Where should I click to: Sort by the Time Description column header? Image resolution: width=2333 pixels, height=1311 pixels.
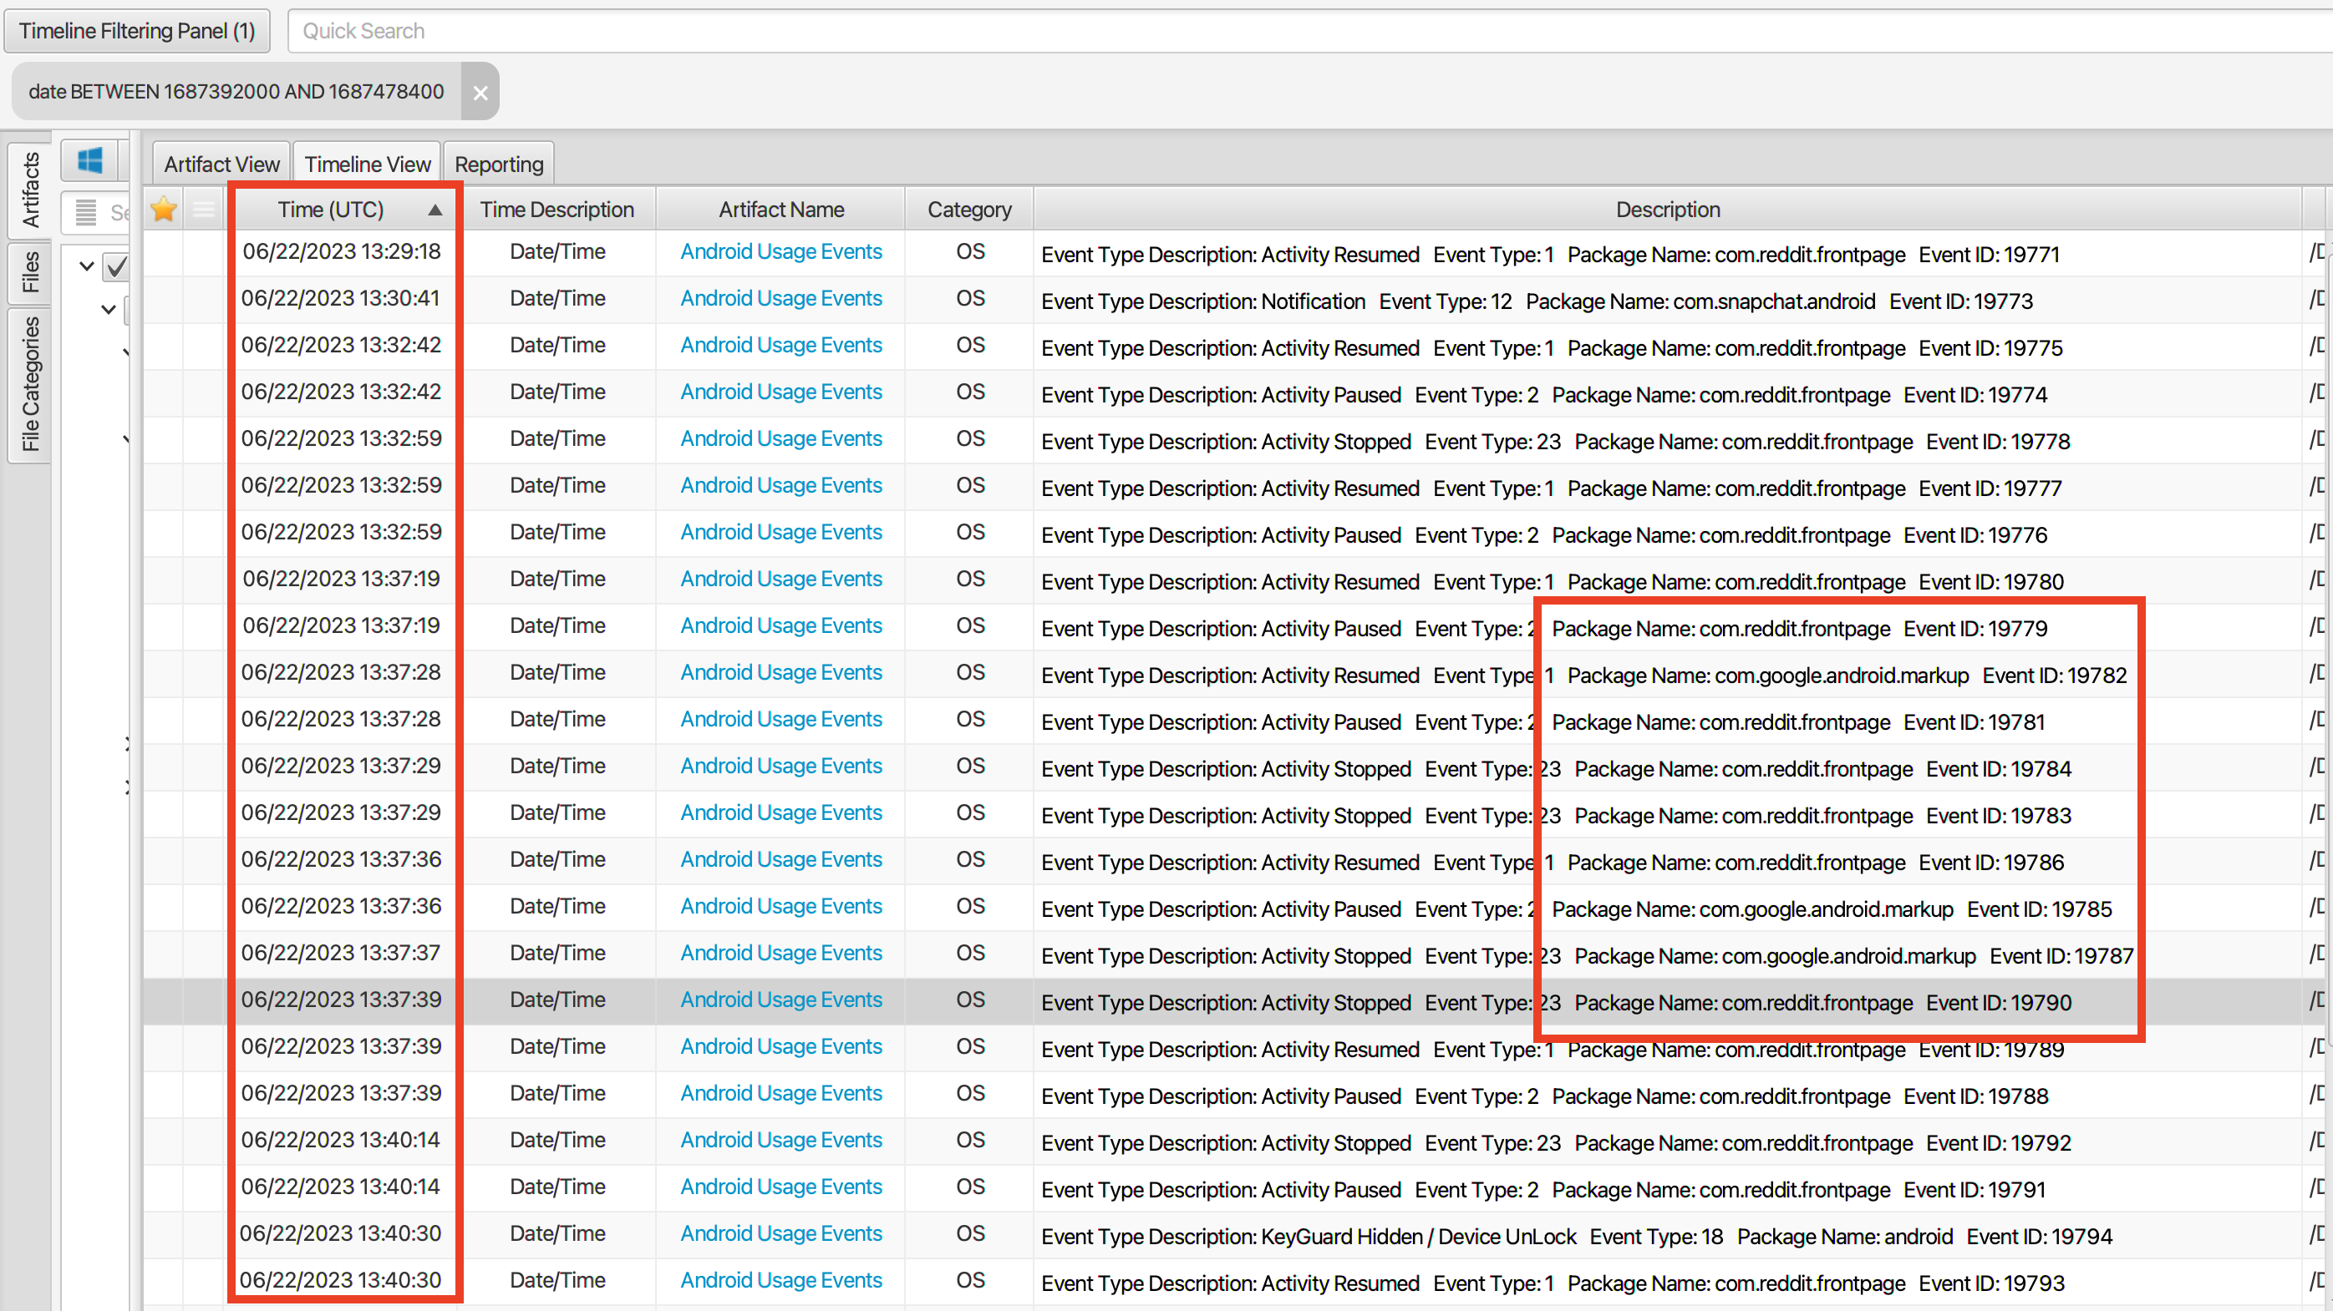pyautogui.click(x=557, y=209)
